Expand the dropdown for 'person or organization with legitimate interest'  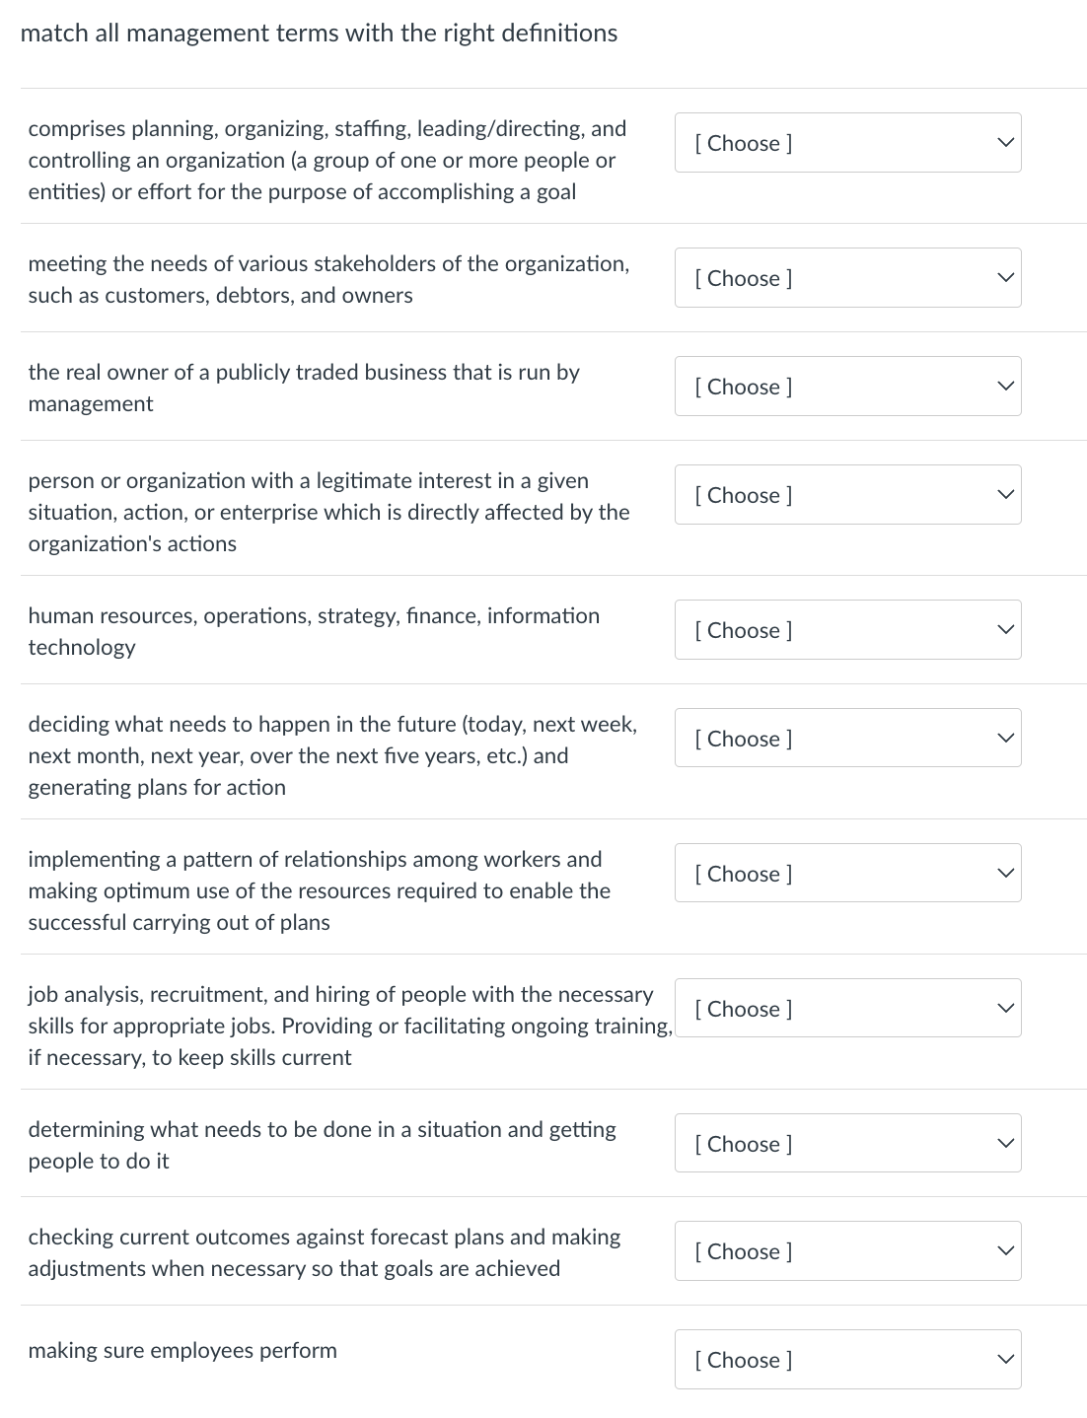pyautogui.click(x=847, y=495)
